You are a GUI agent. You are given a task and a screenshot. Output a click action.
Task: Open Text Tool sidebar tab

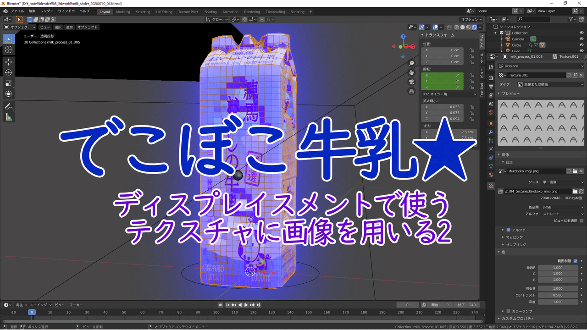[x=482, y=90]
